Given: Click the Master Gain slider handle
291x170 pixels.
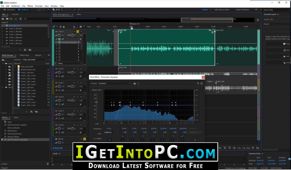Looking at the screenshot, I should [97, 102].
